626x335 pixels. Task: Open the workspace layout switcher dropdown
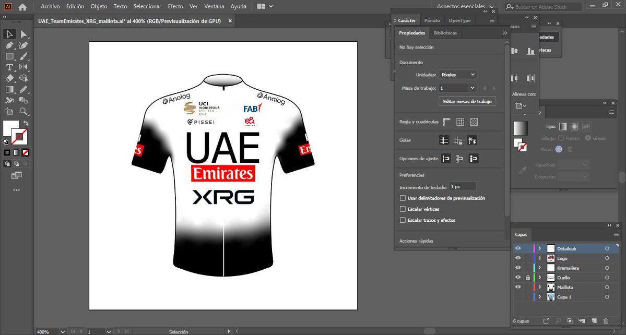[x=265, y=6]
